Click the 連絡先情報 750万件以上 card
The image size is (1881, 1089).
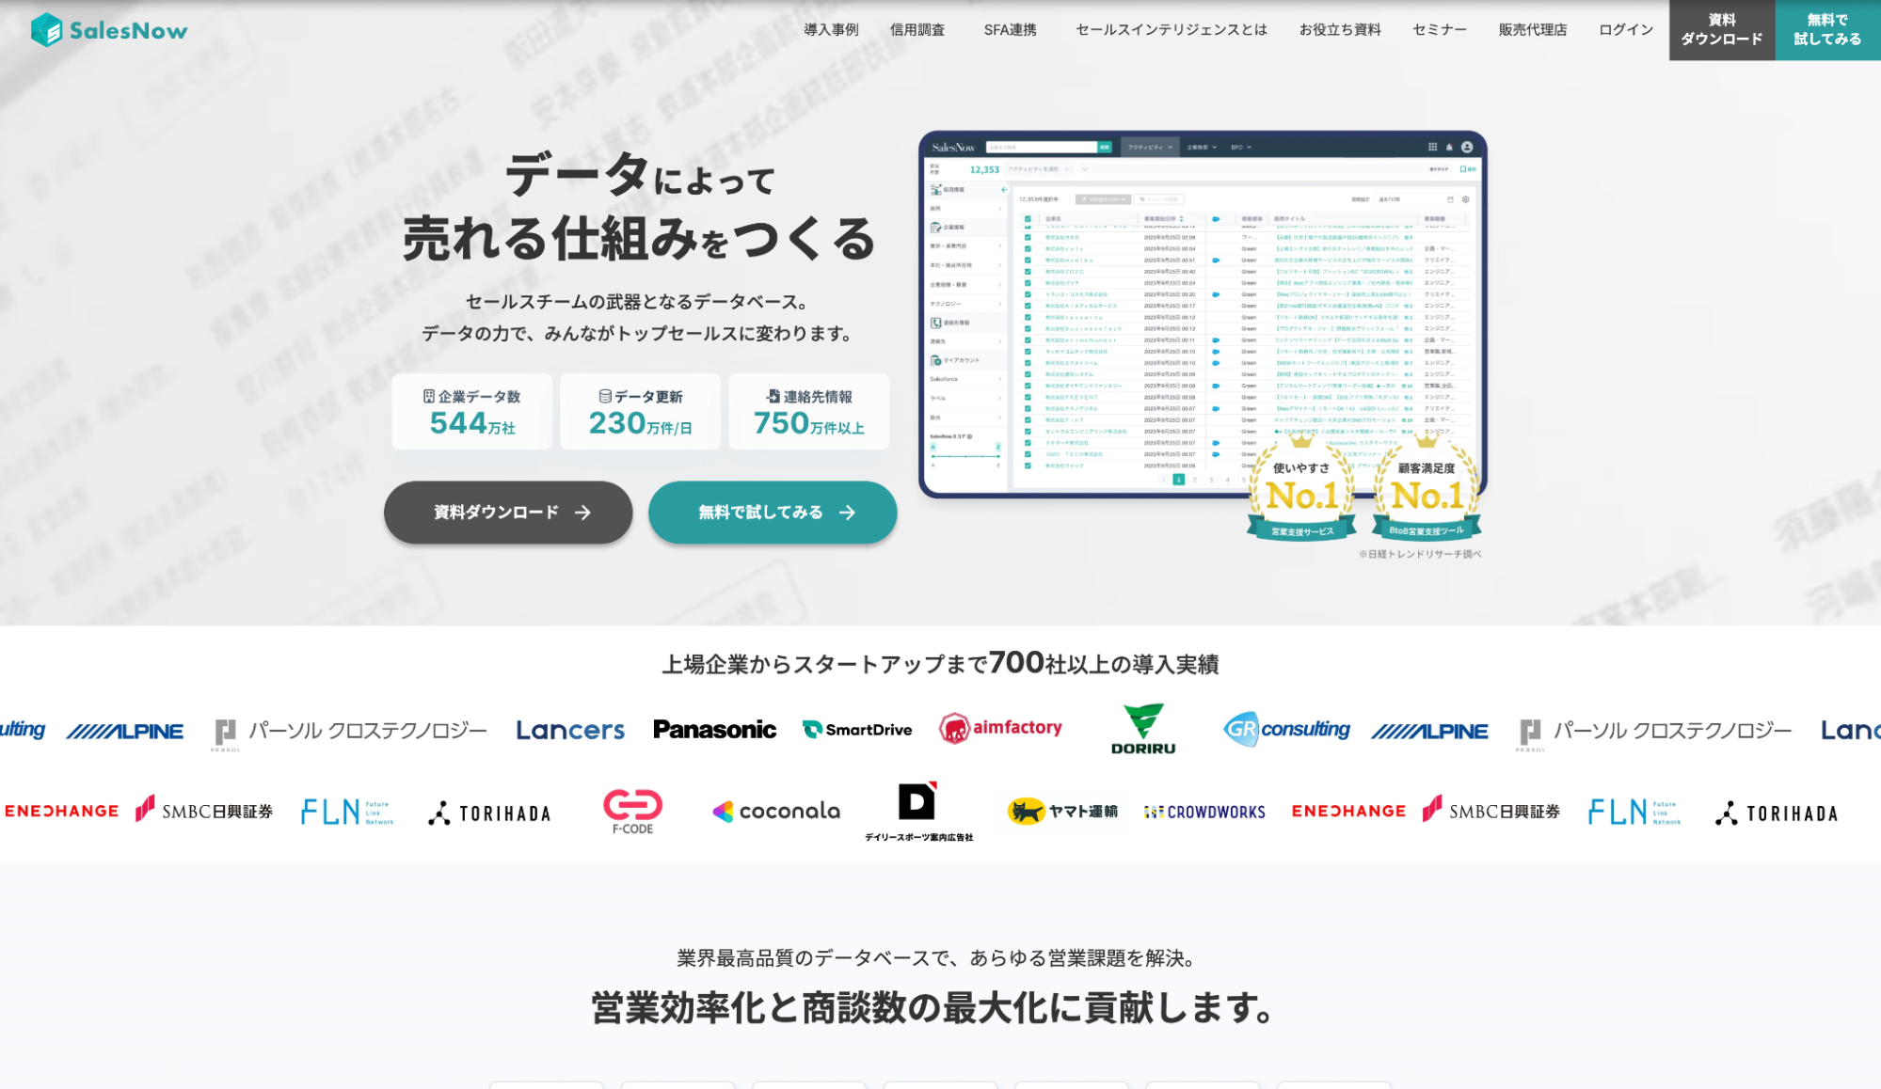(809, 412)
